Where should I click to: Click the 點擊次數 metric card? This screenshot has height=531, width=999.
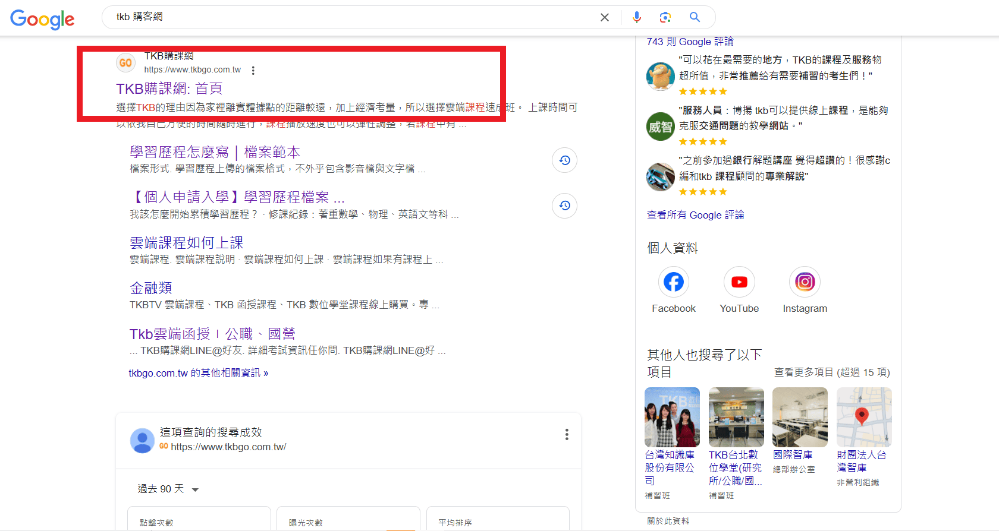coord(199,519)
